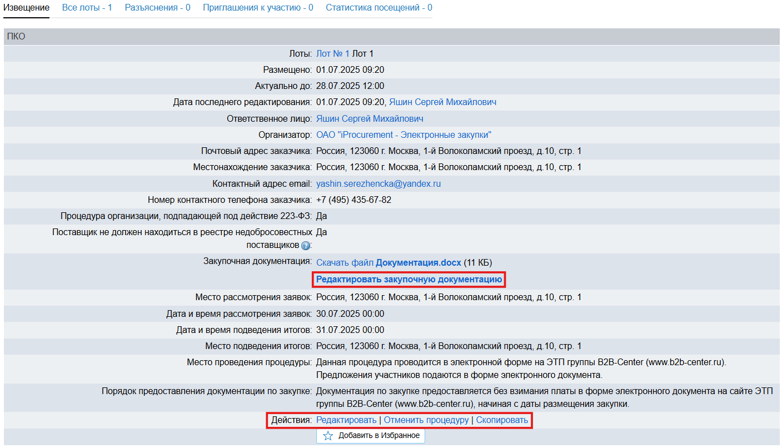
Task: Click email yashin.serezhencka@yandex.ru
Action: click(x=378, y=184)
